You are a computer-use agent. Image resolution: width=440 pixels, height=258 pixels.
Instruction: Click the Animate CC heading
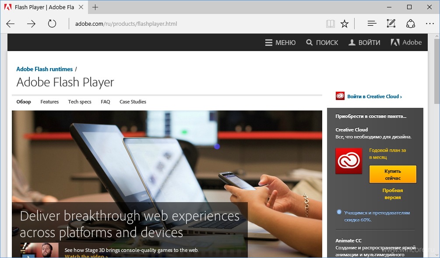(x=348, y=241)
